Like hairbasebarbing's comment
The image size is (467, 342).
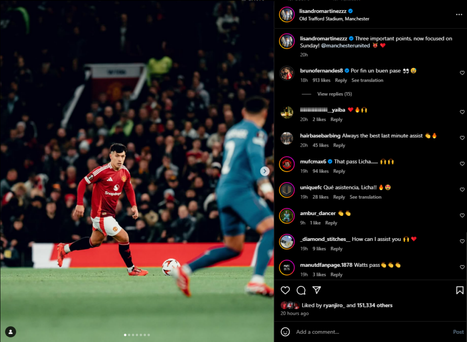point(462,138)
